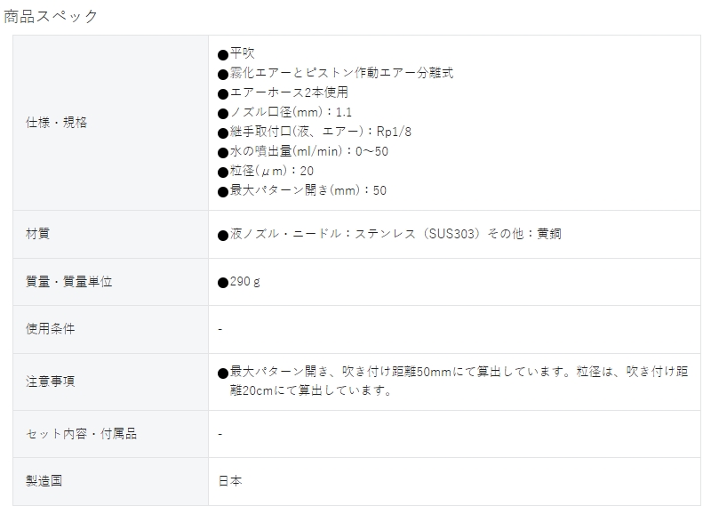The image size is (703, 506).
Task: Click the 霧化エアーとピストン作動エアー分離式 line
Action: coord(335,73)
